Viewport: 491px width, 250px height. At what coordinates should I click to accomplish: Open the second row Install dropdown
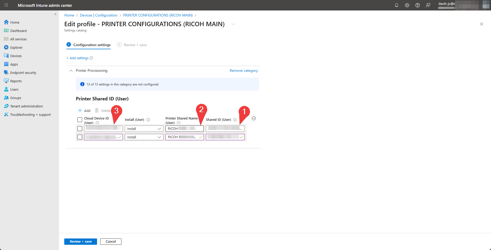point(144,137)
